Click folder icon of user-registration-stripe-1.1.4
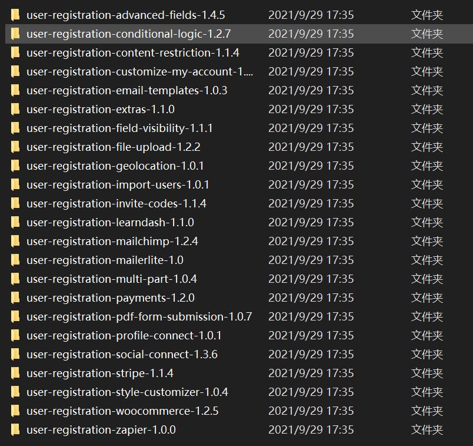This screenshot has width=473, height=446. point(15,373)
